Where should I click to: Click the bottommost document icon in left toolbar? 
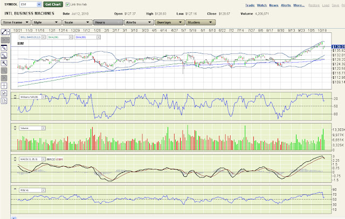pos(4,101)
